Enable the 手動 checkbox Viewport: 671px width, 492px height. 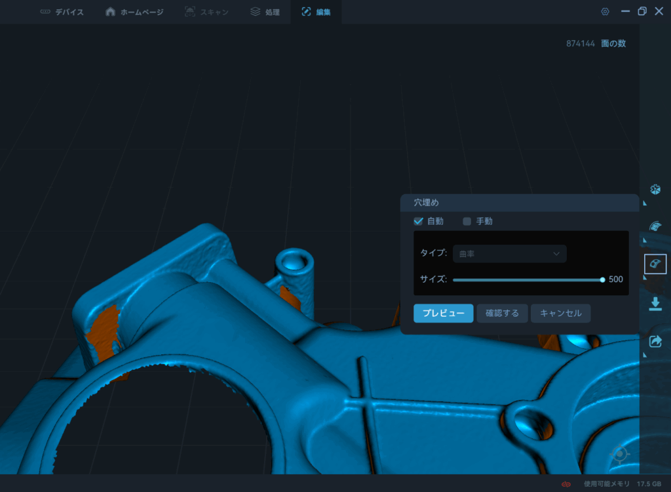(467, 221)
